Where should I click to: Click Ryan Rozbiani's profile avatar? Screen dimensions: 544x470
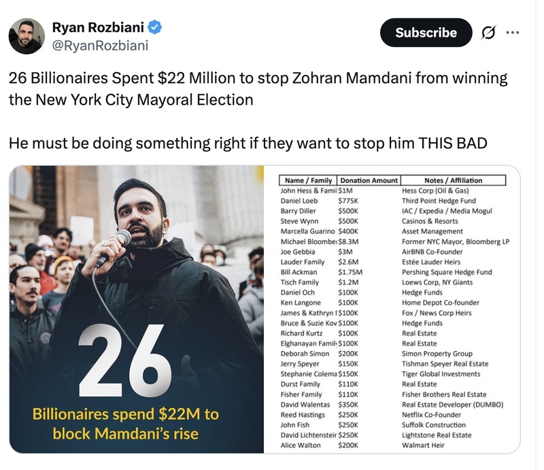[27, 36]
